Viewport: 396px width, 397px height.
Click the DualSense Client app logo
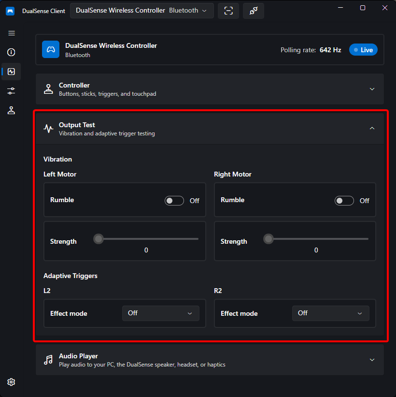tap(10, 11)
